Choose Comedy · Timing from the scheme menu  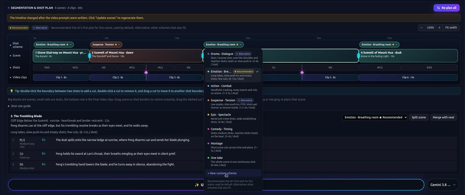(233, 133)
